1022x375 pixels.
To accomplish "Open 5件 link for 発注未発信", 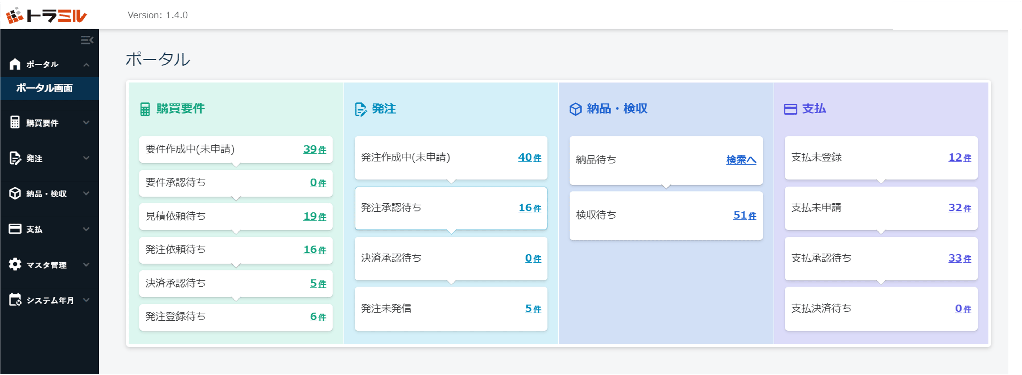I will pyautogui.click(x=533, y=309).
